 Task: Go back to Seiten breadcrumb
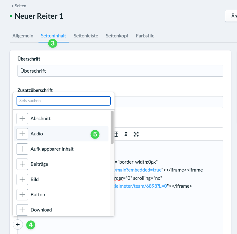19,6
